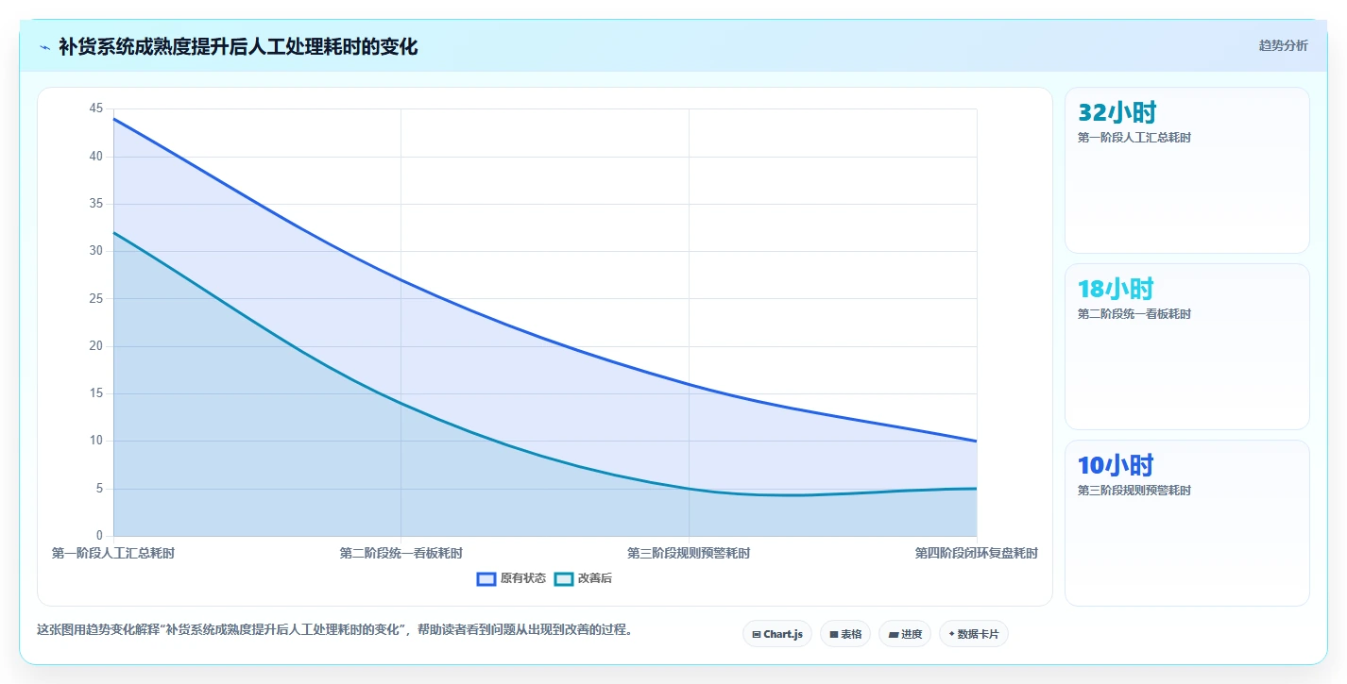Click the 第一阶段人工汇总耗时 axis label
This screenshot has height=684, width=1347.
(x=113, y=553)
